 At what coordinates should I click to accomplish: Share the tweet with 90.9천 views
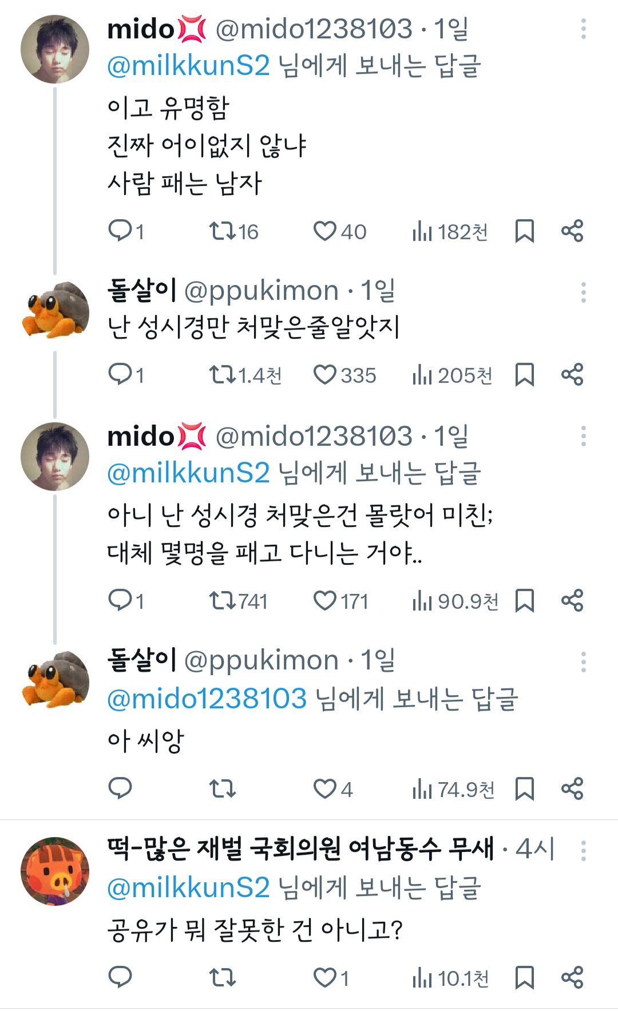572,601
